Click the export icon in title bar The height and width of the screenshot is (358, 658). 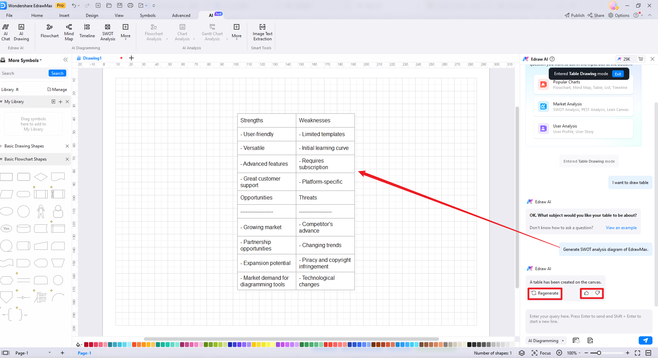(x=141, y=6)
